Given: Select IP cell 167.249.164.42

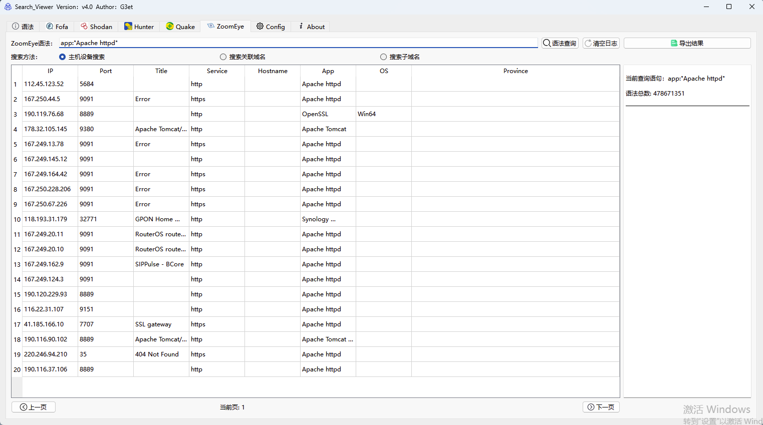Looking at the screenshot, I should (x=50, y=174).
